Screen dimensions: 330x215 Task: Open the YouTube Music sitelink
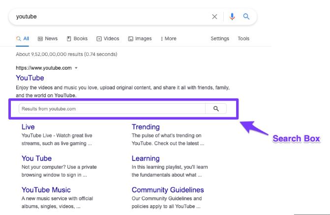pos(46,190)
